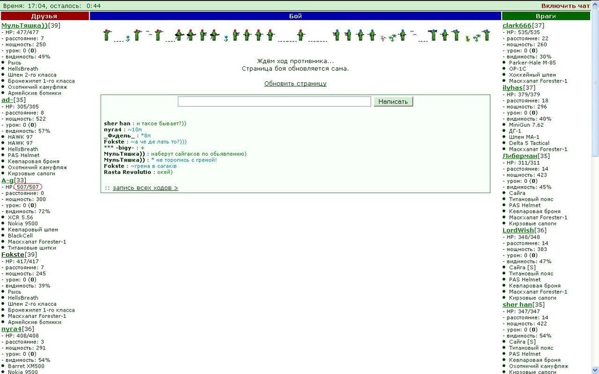Click chat message '* не торопись с греной!'
Viewport: 599px width, 374px height.
(x=184, y=160)
